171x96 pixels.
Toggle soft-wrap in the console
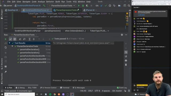click(126, 52)
